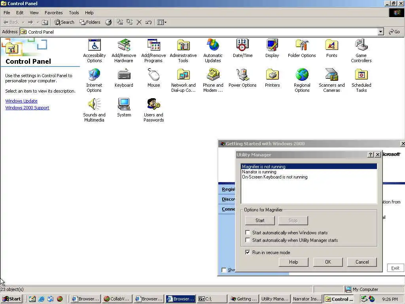Open the Tools menu
The image size is (405, 304).
(74, 13)
